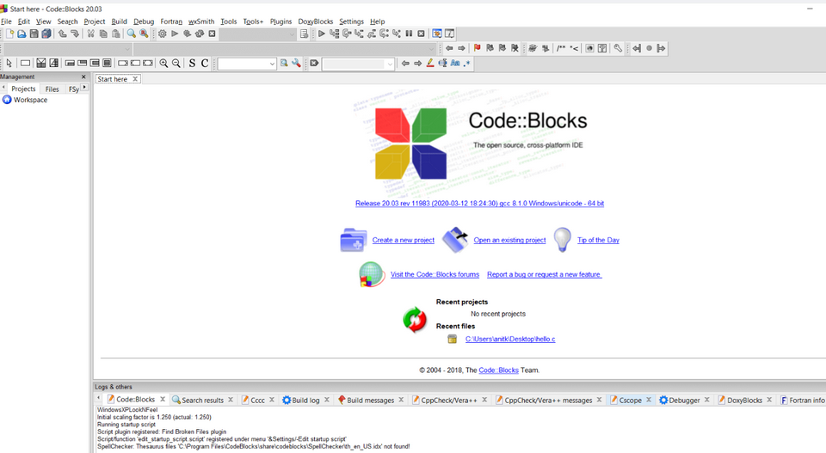
Task: Click the red Toggle bookmark flag
Action: pos(477,48)
